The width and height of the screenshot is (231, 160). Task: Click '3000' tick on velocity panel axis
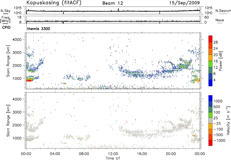[x=17, y=112]
